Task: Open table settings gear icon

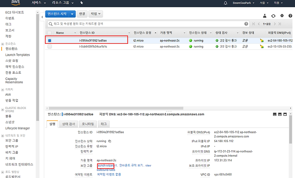Action: 282,16
